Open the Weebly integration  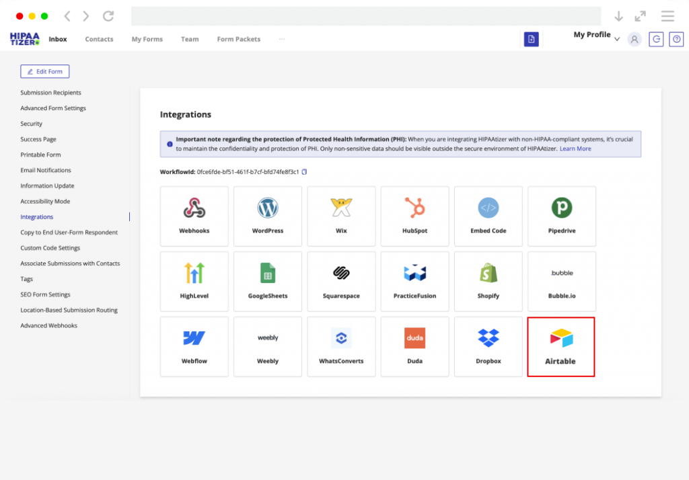coord(268,346)
